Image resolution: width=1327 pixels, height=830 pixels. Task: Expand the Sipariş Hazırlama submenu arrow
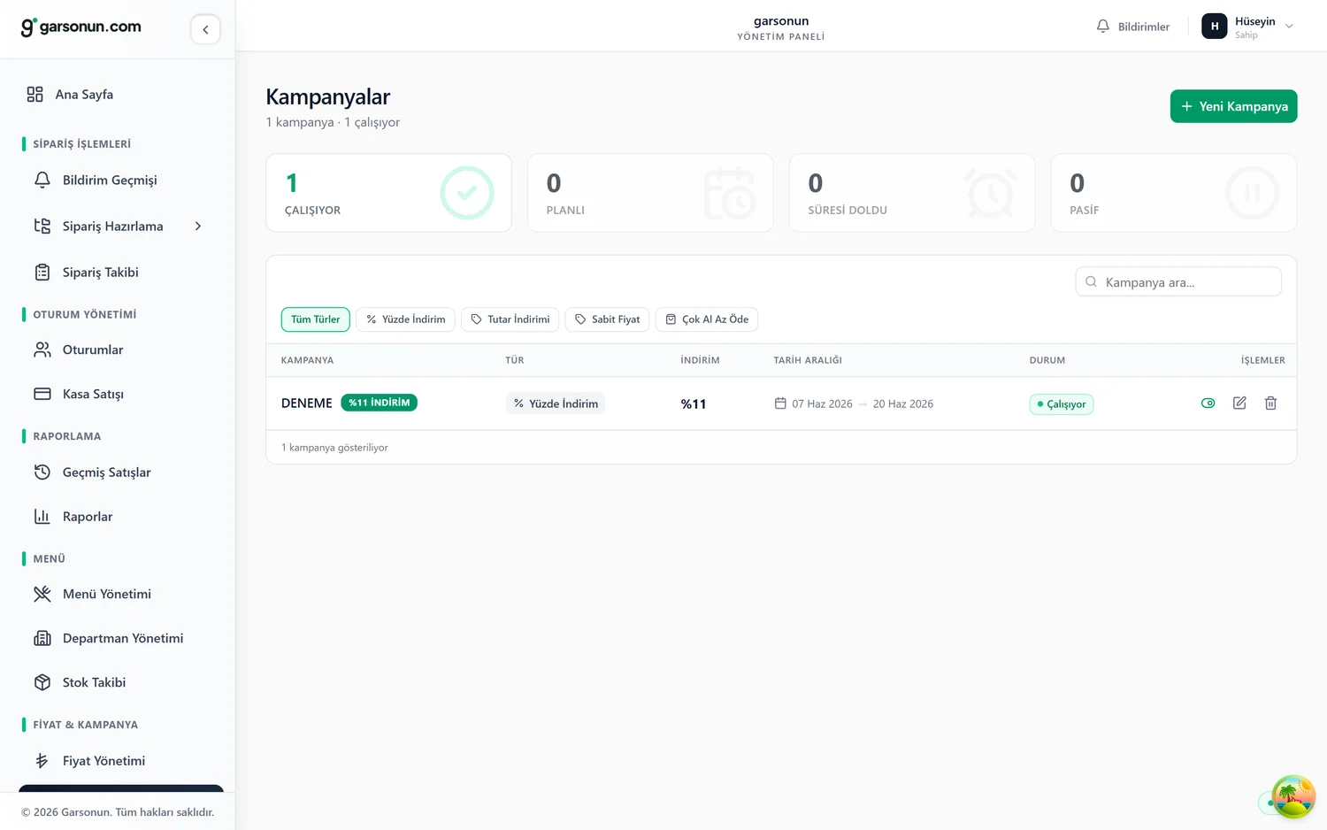pyautogui.click(x=198, y=227)
